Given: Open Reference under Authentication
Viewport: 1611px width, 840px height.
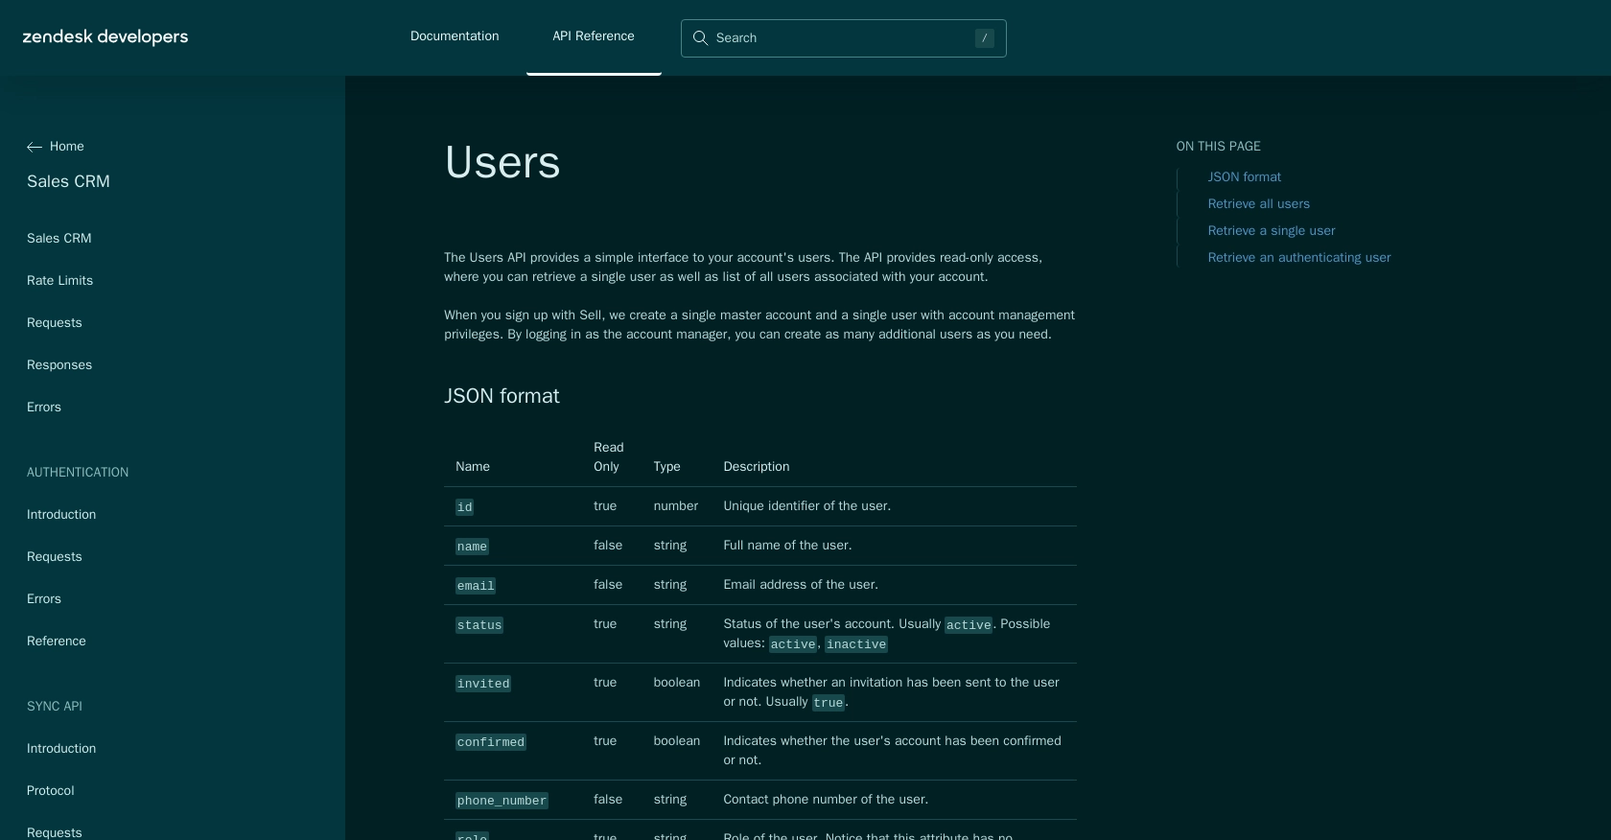Looking at the screenshot, I should [x=57, y=642].
